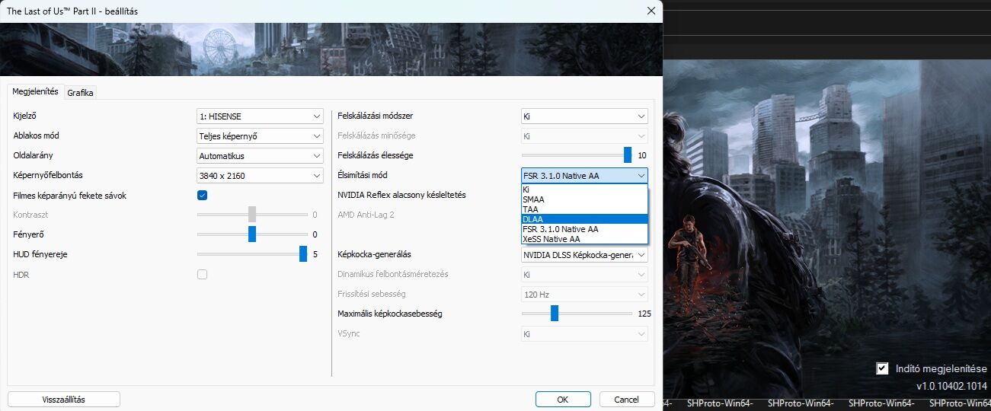Choose Ki in the anti-aliasing list
991x411 pixels.
pos(584,190)
